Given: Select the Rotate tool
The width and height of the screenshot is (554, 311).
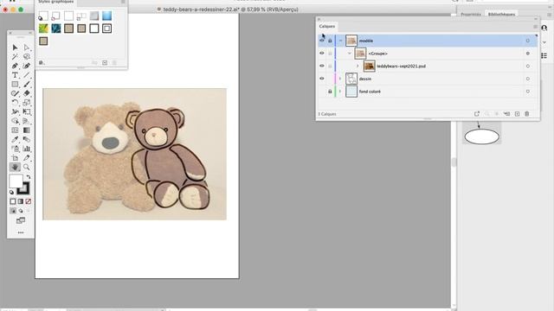Looking at the screenshot, I should [15, 103].
